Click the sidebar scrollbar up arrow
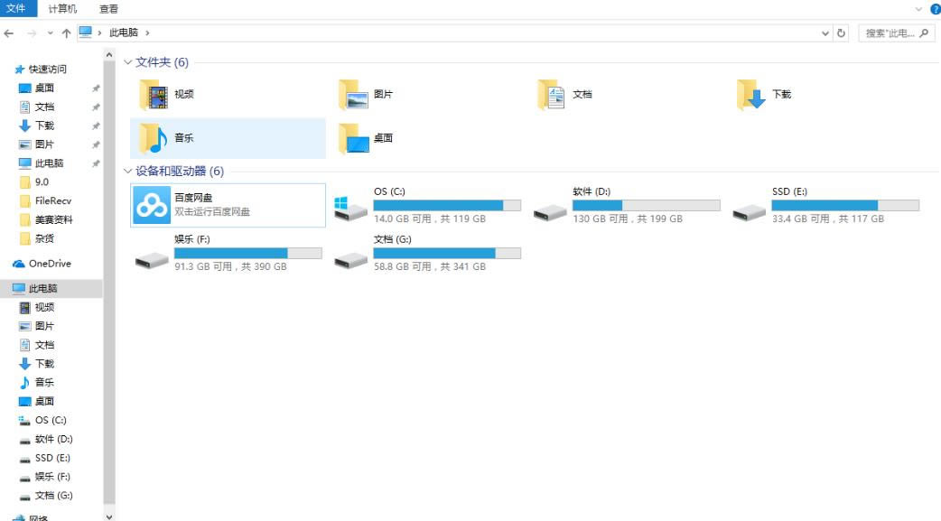Screen dimensions: 941x521 pos(108,55)
